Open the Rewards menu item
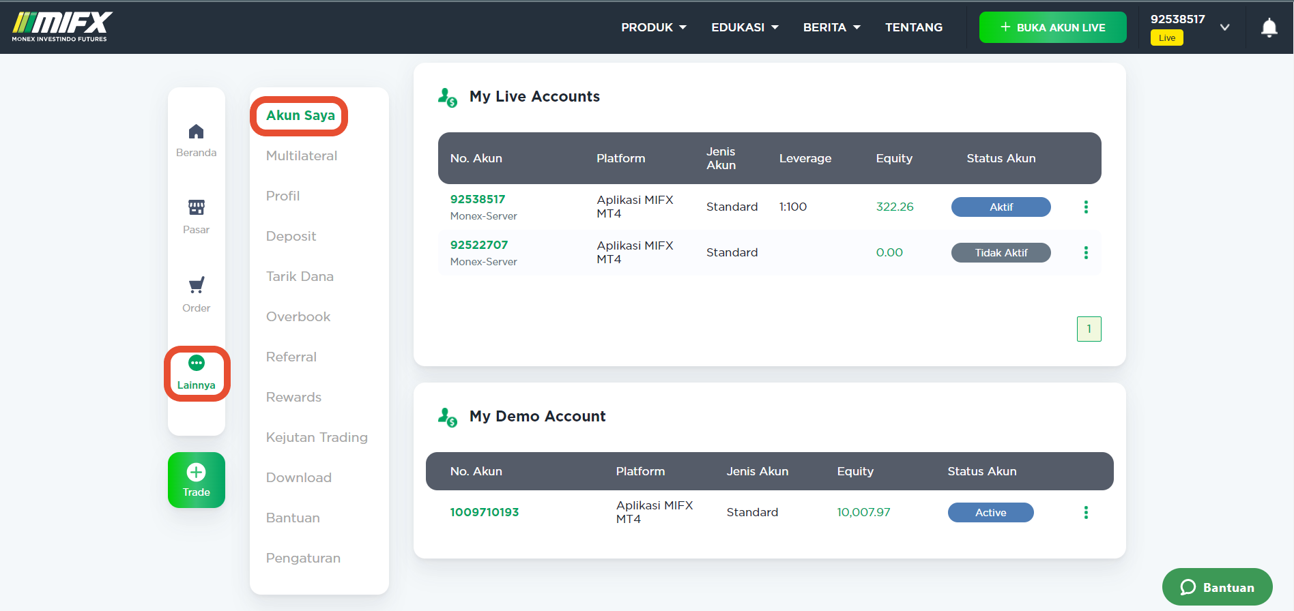 click(293, 397)
